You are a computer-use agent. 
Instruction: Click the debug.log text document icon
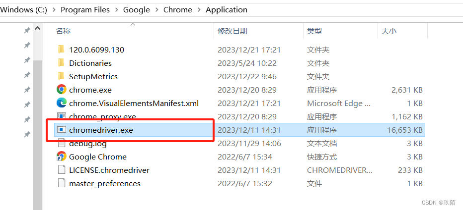coord(62,144)
